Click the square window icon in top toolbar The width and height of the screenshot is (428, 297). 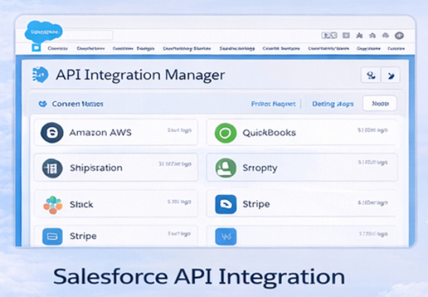coord(346,36)
